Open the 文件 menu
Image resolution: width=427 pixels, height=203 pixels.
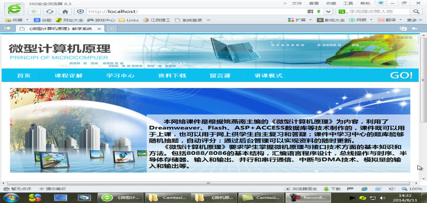coord(297,3)
